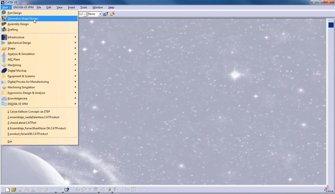The width and height of the screenshot is (335, 194).
Task: Click the Quick Print icon
Action: pyautogui.click(x=27, y=190)
